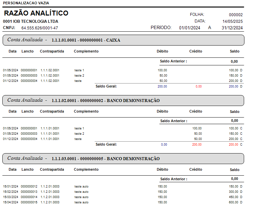Click the report date 14/05/2025
The width and height of the screenshot is (255, 206).
pyautogui.click(x=232, y=21)
